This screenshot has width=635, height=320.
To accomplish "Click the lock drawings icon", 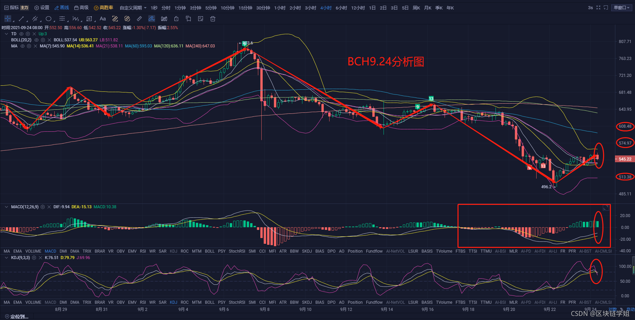I will coord(176,19).
